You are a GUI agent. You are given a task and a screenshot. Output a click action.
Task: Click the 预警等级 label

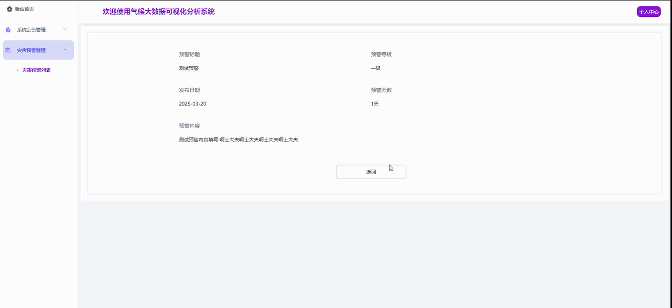pos(381,54)
